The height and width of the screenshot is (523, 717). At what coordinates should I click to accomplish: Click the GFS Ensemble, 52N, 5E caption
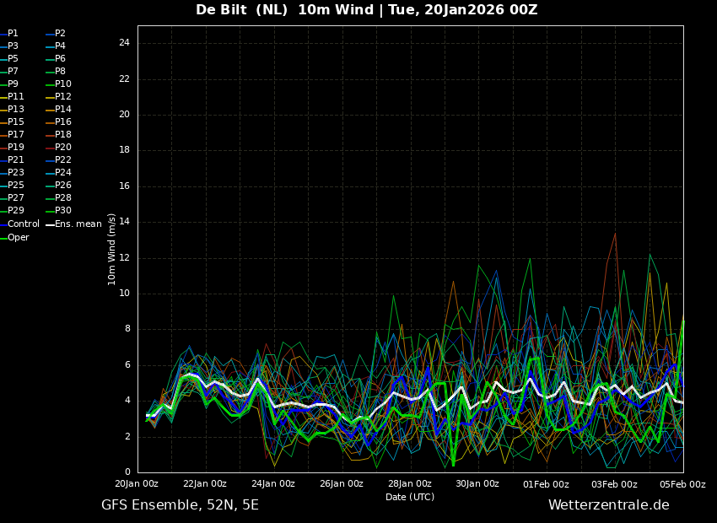[180, 505]
